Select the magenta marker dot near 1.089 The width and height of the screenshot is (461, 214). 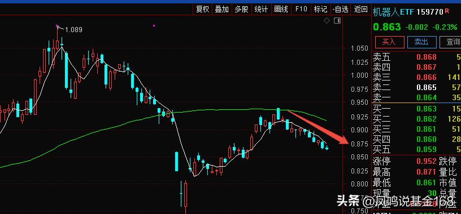57,26
